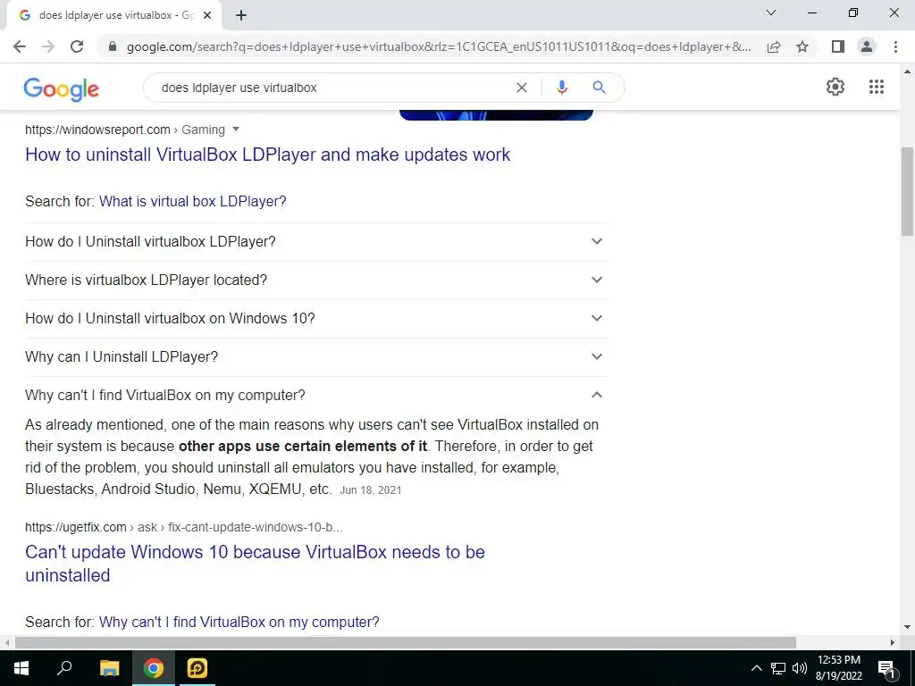Image resolution: width=915 pixels, height=686 pixels.
Task: Expand 'Where is virtualbox LDPlayer located?'
Action: [x=316, y=280]
